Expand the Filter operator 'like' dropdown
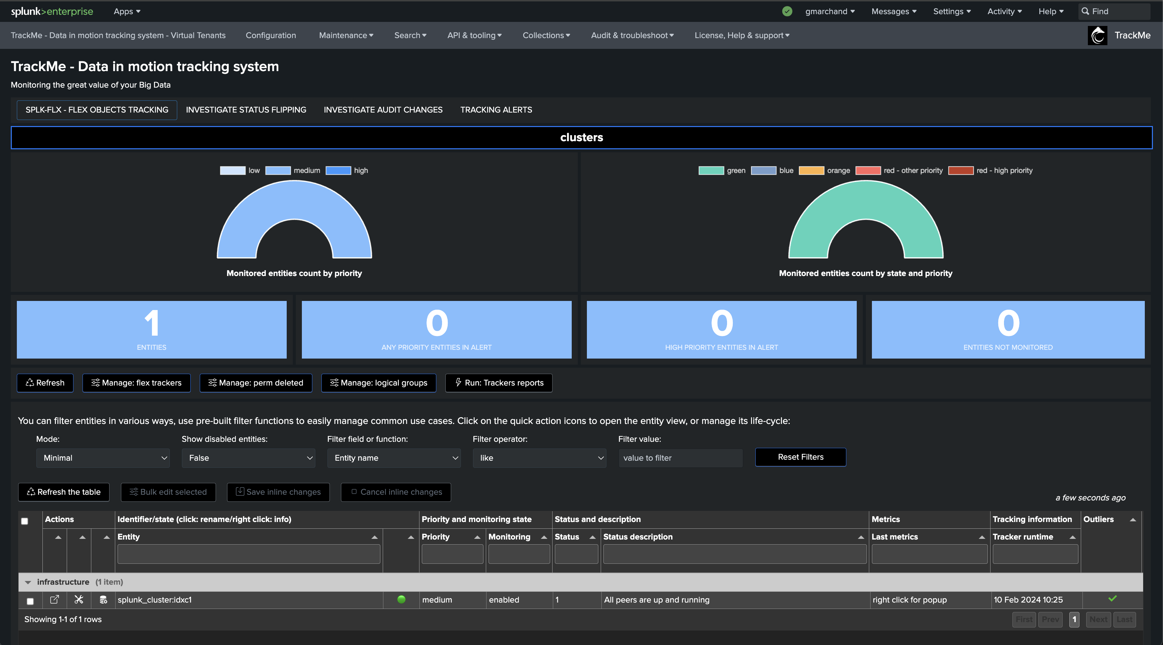This screenshot has width=1163, height=645. click(539, 458)
